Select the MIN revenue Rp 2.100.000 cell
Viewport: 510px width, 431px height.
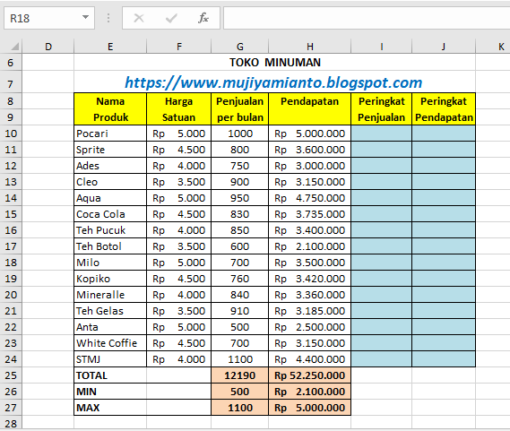pos(309,392)
